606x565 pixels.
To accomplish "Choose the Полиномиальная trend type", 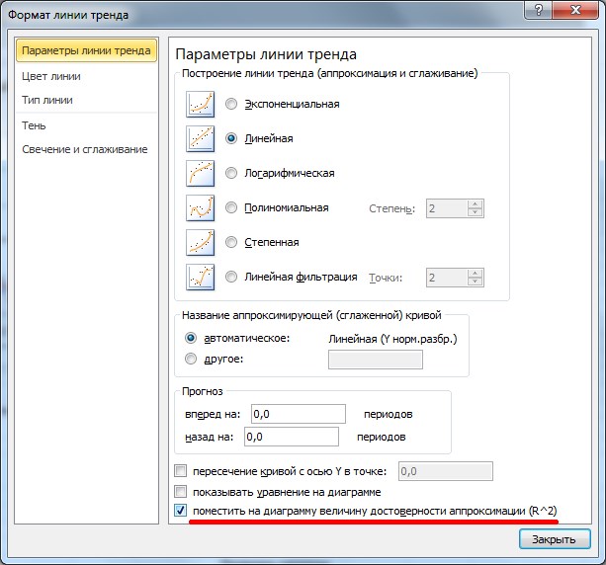I will click(x=231, y=207).
